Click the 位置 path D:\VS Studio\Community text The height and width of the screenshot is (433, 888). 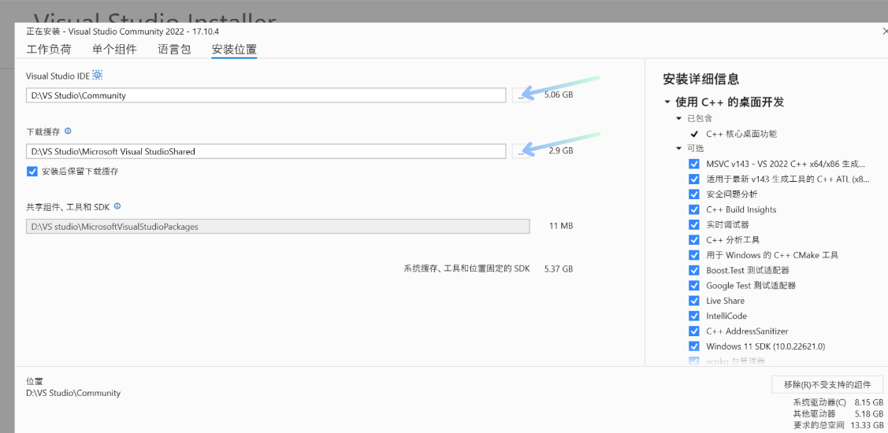[73, 393]
